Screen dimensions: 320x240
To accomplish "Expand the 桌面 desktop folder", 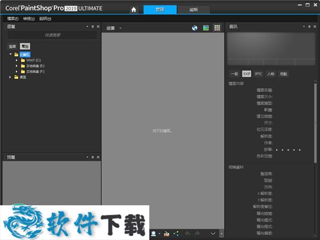I will [x=10, y=77].
